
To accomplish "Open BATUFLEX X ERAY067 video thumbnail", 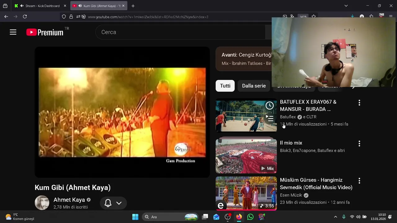I will click(246, 115).
